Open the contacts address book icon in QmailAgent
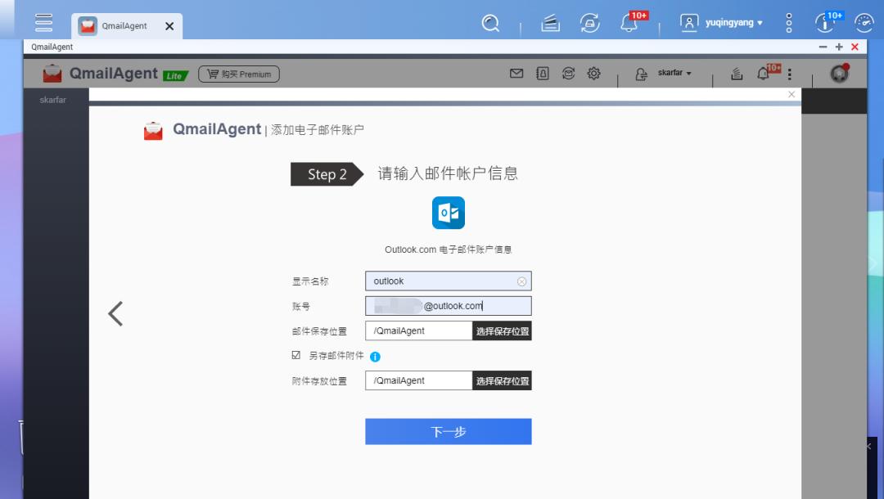 coord(542,73)
